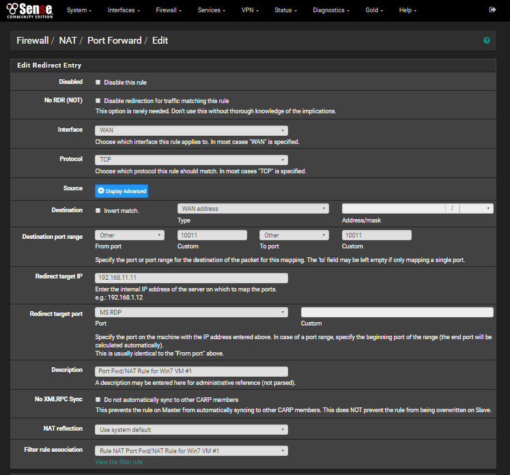Click the Description text field

(191, 371)
